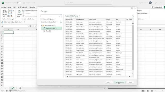
Task: Click the Tümünü Yenile (Refresh All) icon
Action: point(19,12)
